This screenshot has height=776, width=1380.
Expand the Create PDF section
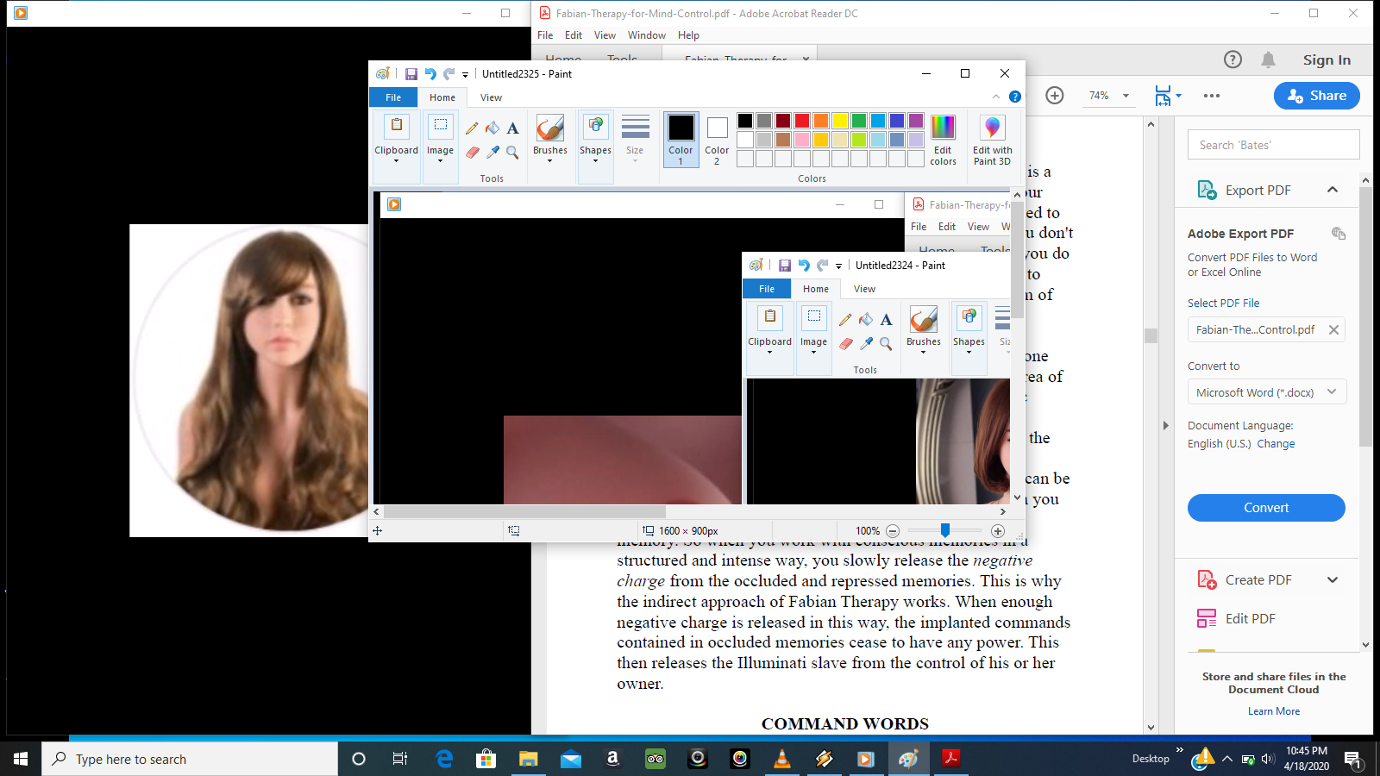pos(1333,580)
